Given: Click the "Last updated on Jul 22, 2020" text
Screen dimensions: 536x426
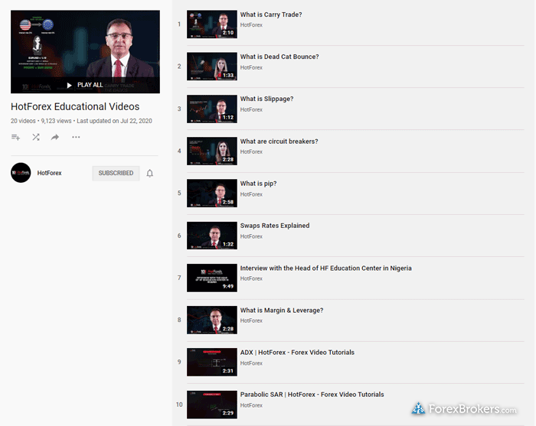Looking at the screenshot, I should tap(115, 121).
